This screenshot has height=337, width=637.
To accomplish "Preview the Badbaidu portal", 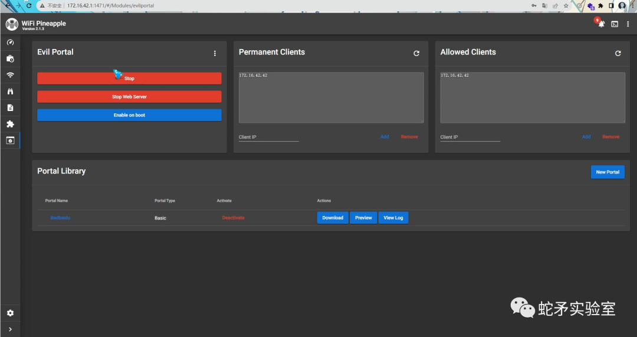I will click(x=363, y=218).
